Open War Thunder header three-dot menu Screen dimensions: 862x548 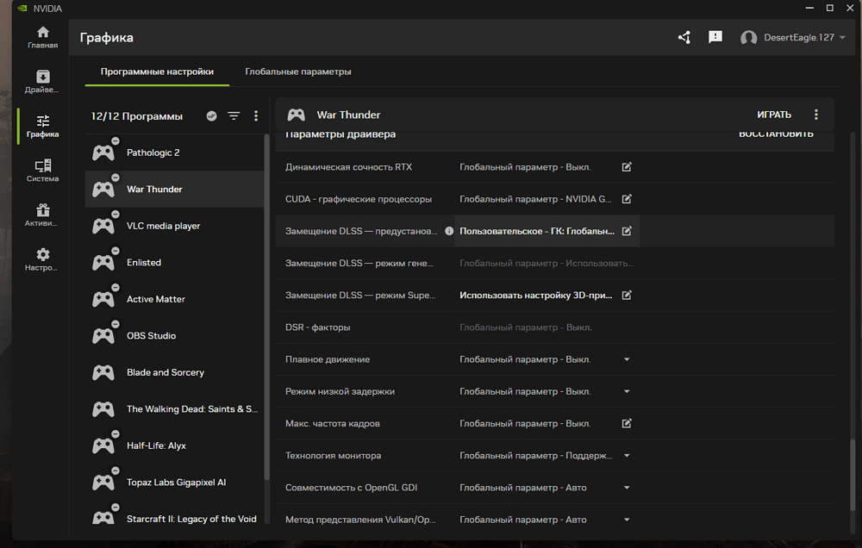coord(815,115)
